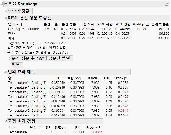Click the variance ratio value 1.511973
This screenshot has height=135, width=171.
pyautogui.click(x=51, y=29)
